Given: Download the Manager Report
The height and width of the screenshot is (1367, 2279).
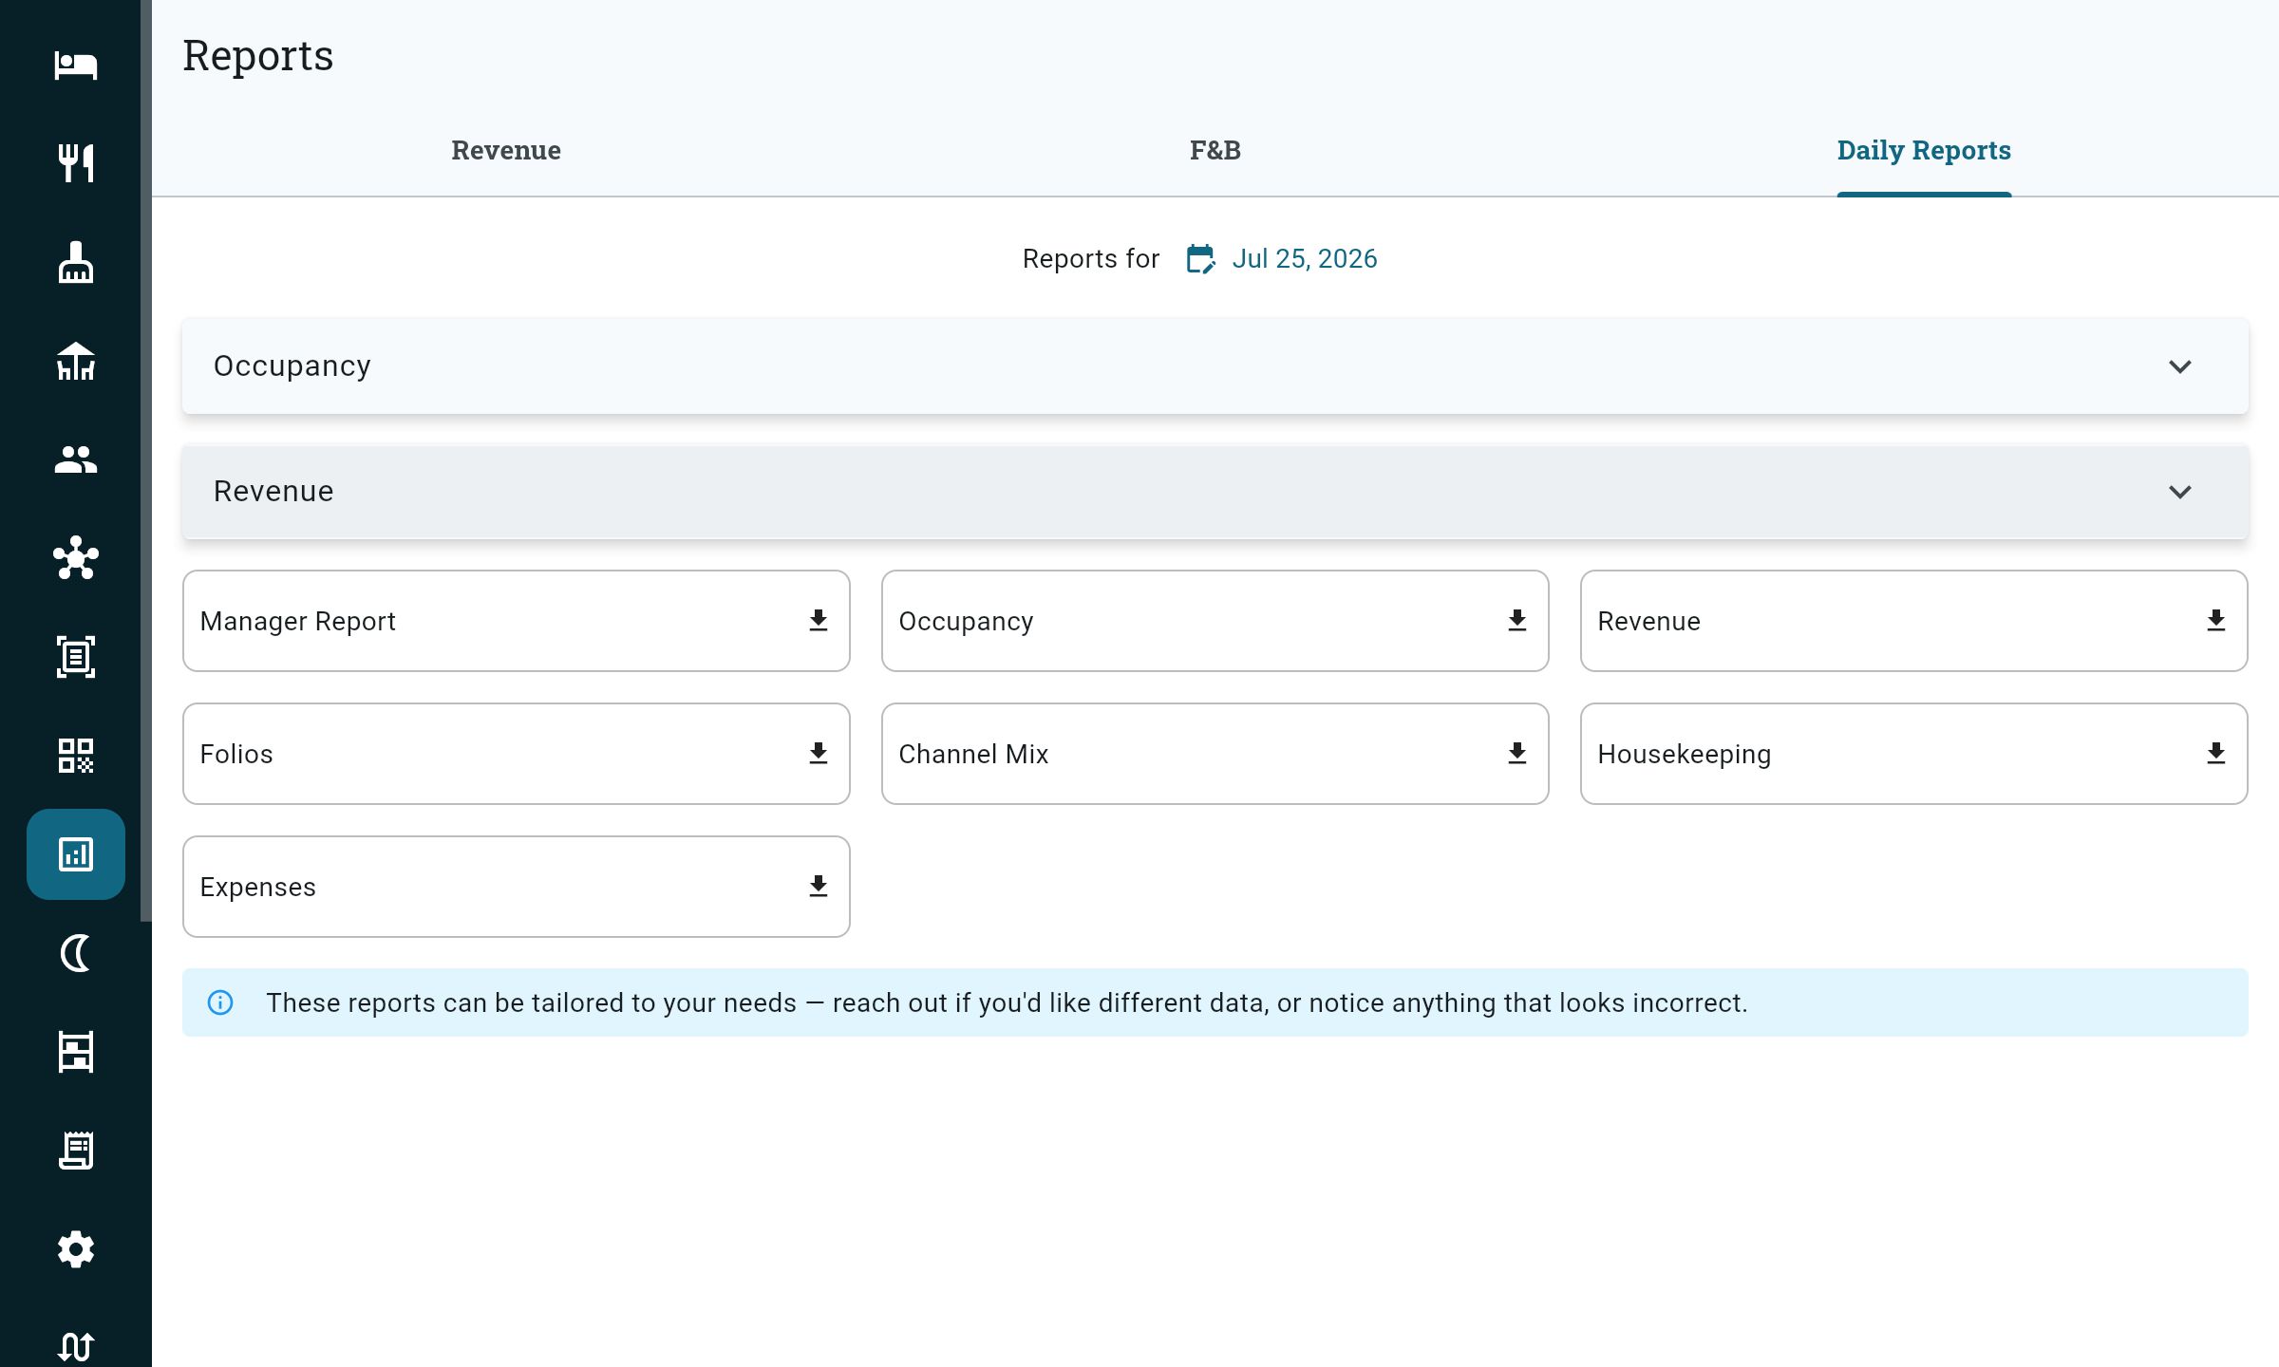Looking at the screenshot, I should 819,621.
